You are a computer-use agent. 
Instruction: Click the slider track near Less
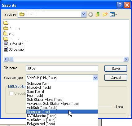point(105,106)
